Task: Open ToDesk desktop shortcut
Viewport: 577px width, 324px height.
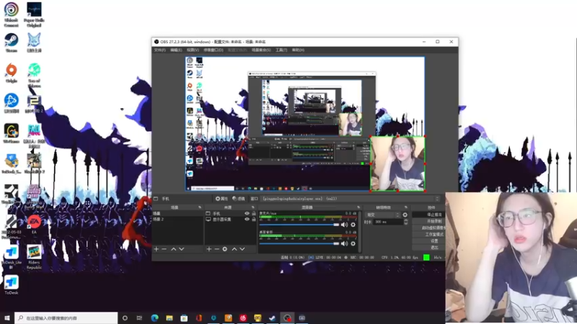Action: tap(11, 285)
